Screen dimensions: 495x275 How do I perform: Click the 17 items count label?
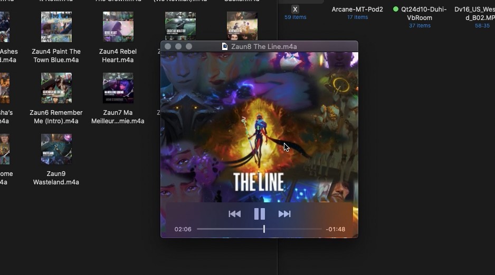tap(357, 17)
